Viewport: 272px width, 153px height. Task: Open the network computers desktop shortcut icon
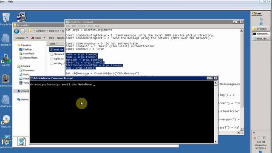(x=22, y=17)
